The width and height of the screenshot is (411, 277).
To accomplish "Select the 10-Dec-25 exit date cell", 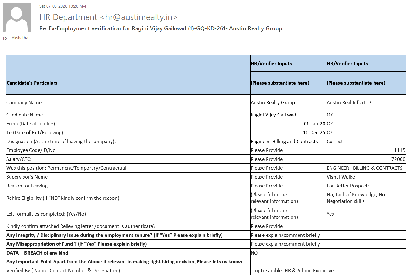I will pyautogui.click(x=314, y=133).
